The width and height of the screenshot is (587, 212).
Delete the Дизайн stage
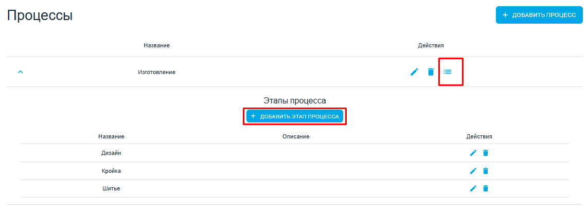(x=486, y=153)
